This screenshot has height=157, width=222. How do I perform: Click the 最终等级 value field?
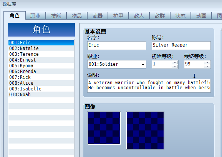194,64
